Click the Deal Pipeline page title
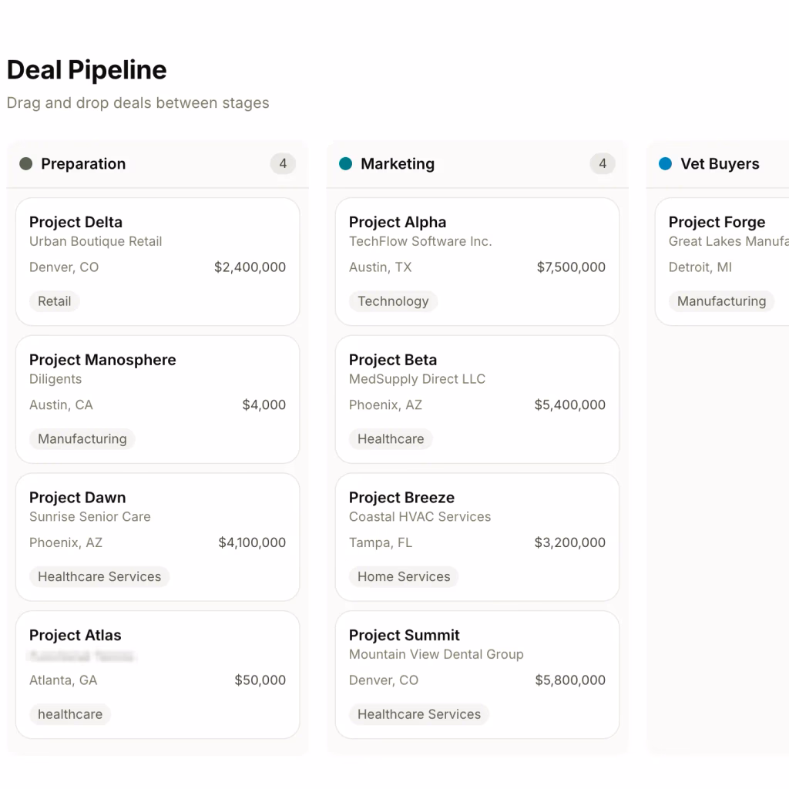The width and height of the screenshot is (789, 789). pos(86,70)
